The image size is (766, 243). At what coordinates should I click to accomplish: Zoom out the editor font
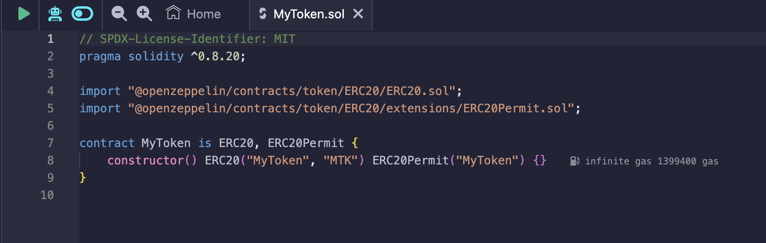point(119,13)
